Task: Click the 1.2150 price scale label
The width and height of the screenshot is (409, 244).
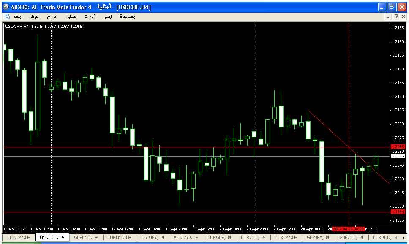Action: tap(398, 69)
